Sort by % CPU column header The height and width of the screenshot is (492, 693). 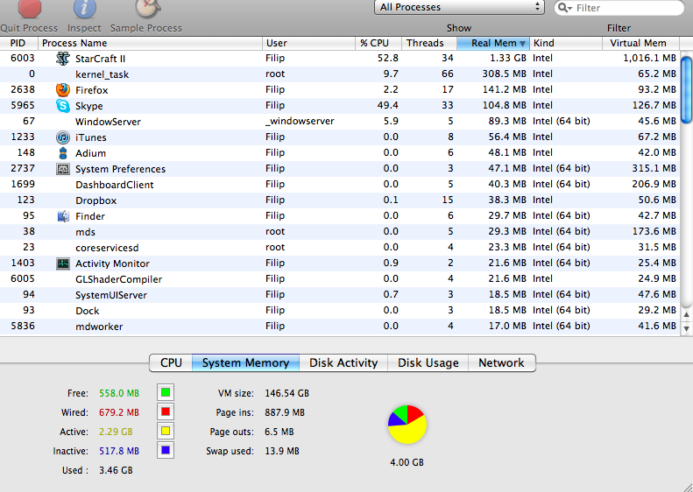pos(378,43)
